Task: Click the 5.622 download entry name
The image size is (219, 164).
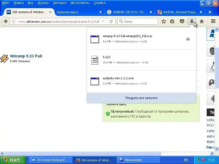Action: [106, 57]
